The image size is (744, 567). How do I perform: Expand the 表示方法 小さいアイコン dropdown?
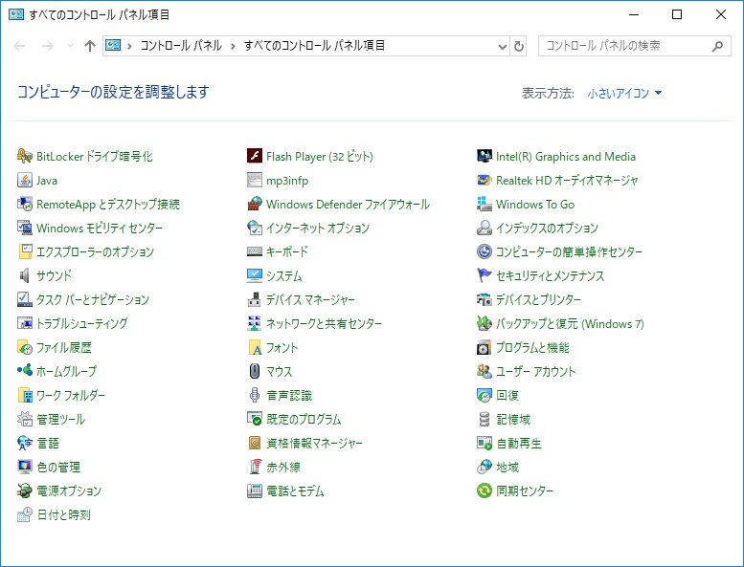624,94
